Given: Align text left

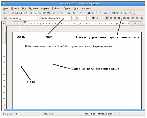Looking at the screenshot, I should [107, 18].
